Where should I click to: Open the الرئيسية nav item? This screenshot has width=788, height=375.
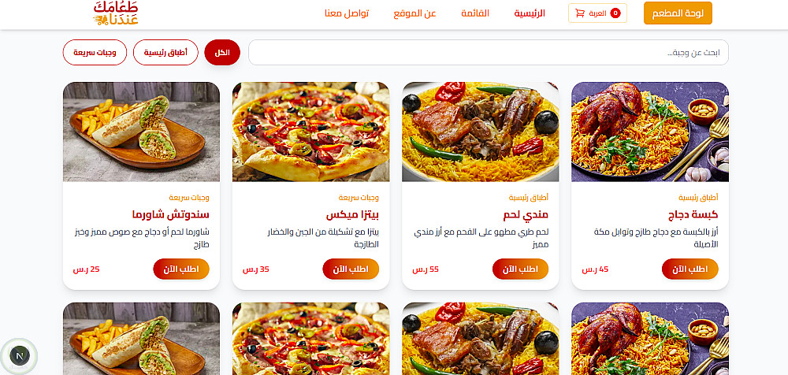pyautogui.click(x=530, y=13)
